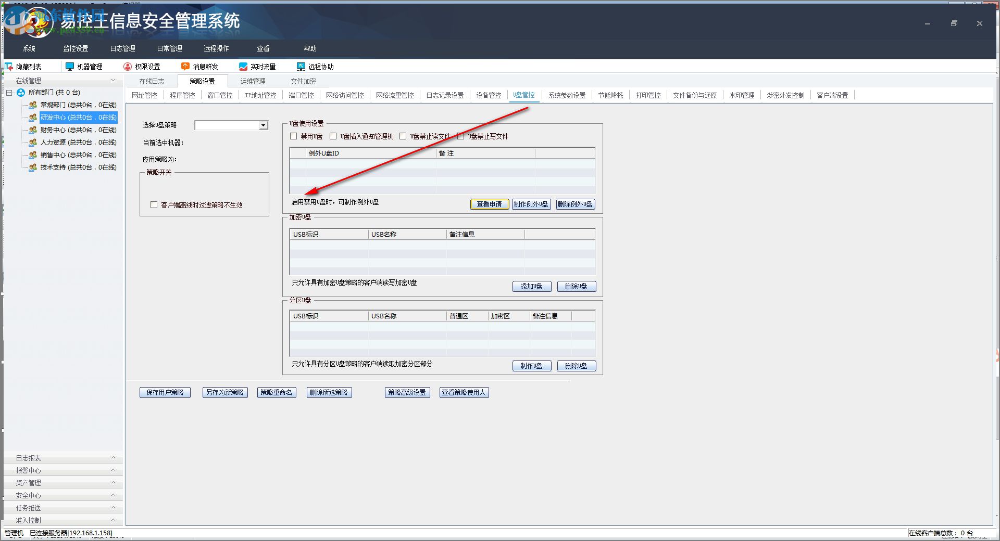Open the 帮助 menu
The image size is (1000, 541).
(x=310, y=48)
